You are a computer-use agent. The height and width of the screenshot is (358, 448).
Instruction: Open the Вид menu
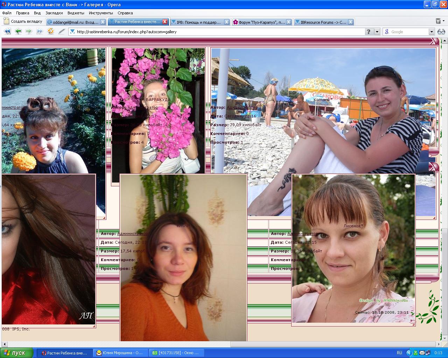pos(37,13)
